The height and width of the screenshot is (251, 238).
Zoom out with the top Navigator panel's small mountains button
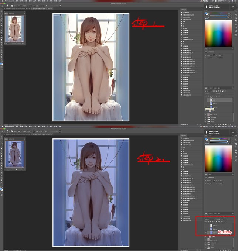point(10,44)
